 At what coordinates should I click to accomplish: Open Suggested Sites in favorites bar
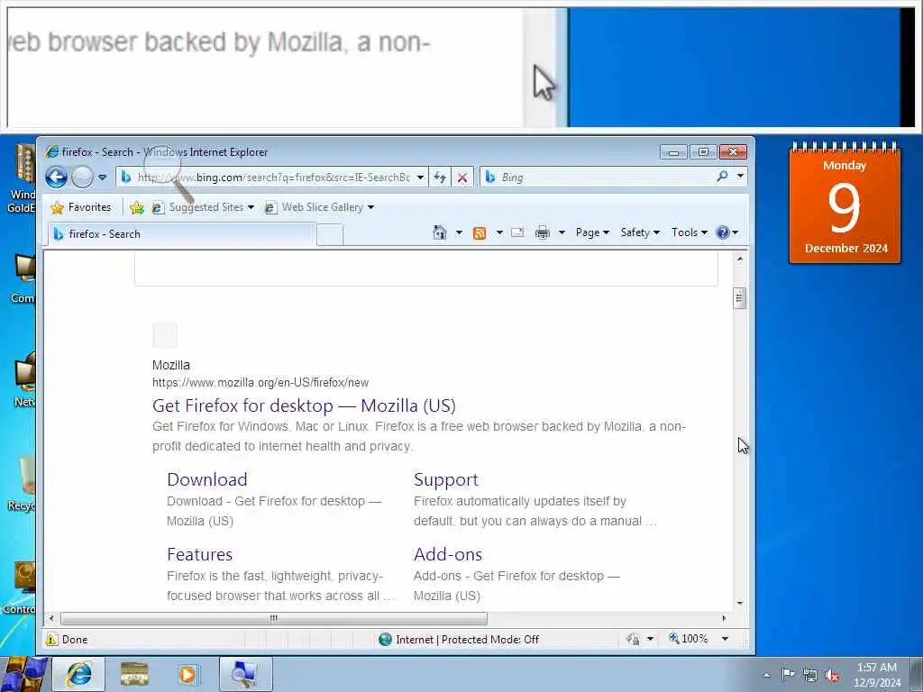[x=203, y=207]
